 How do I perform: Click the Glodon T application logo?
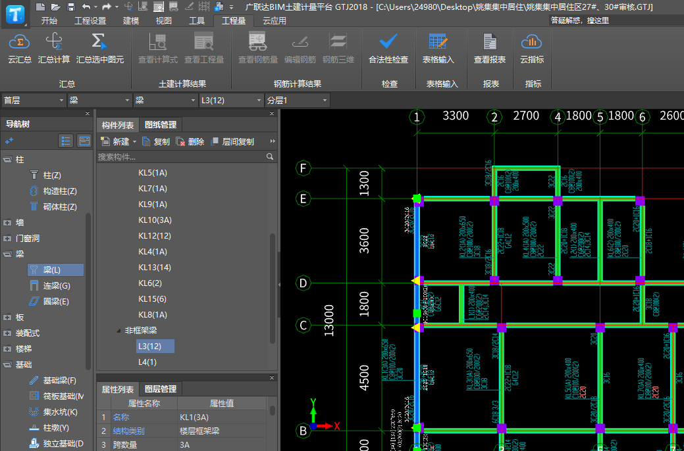coord(15,14)
